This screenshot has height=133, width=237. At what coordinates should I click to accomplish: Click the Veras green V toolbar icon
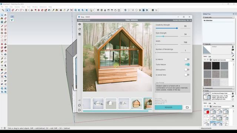tap(12, 20)
